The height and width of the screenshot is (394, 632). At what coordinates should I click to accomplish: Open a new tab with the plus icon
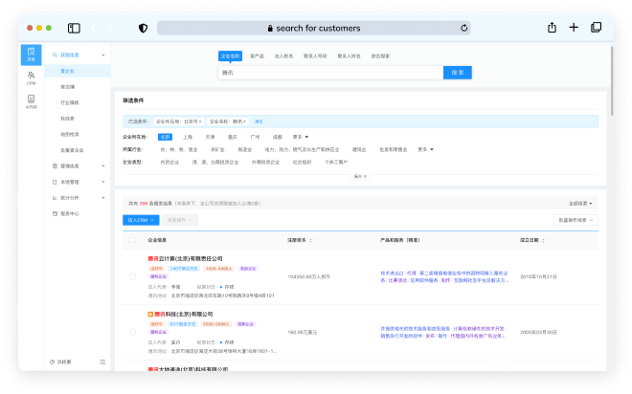pyautogui.click(x=574, y=28)
